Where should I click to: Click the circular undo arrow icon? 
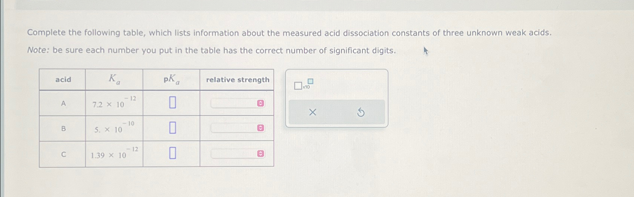click(x=360, y=112)
